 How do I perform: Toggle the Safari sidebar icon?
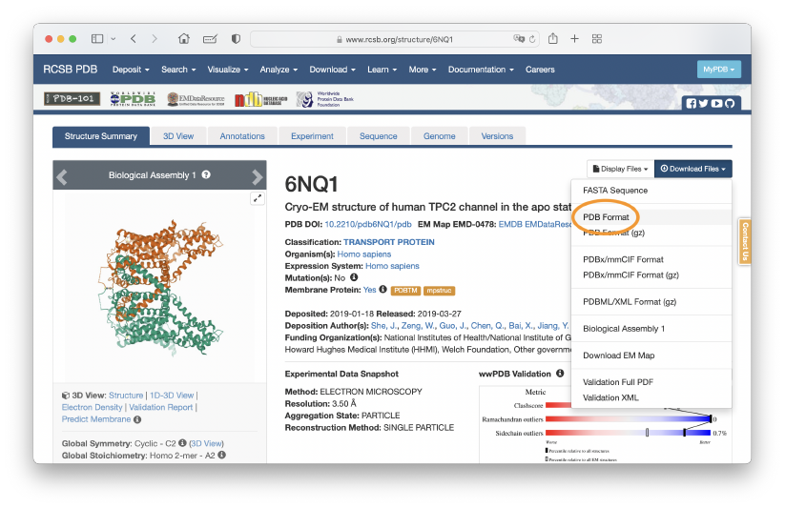pos(97,38)
